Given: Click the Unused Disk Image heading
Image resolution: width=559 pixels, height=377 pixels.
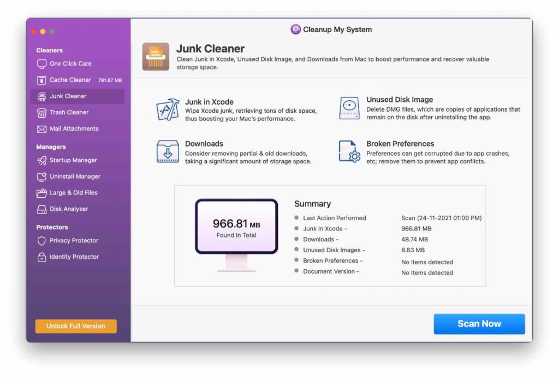Looking at the screenshot, I should click(400, 100).
